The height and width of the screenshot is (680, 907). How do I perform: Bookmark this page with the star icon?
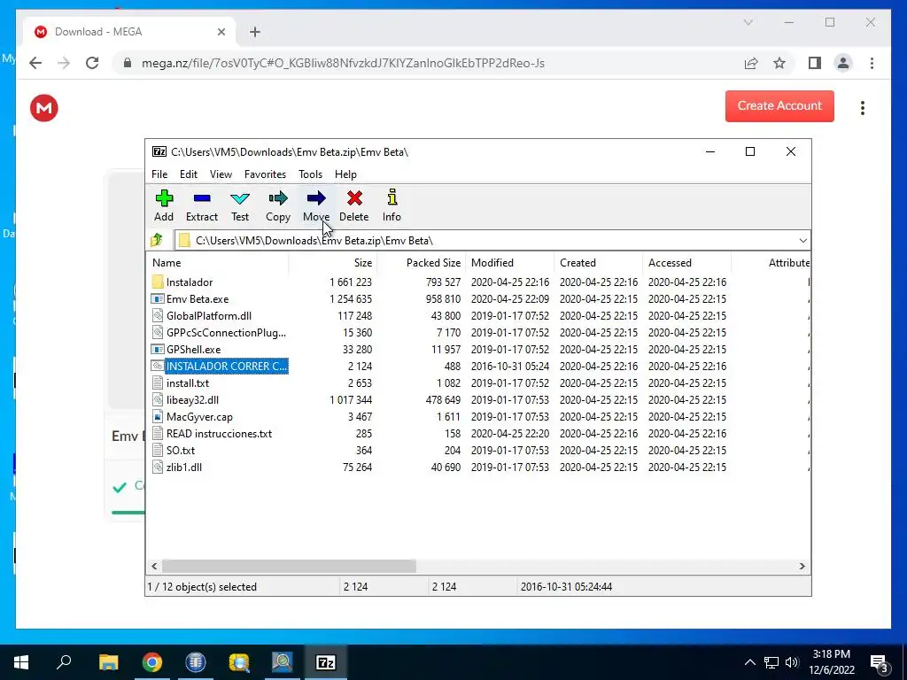(779, 63)
